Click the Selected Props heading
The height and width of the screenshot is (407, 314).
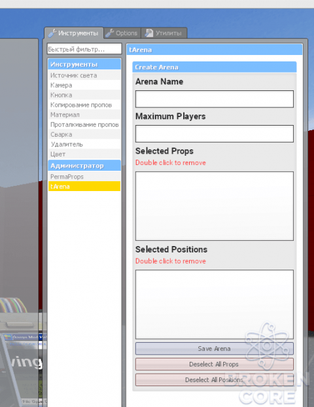[x=164, y=150]
